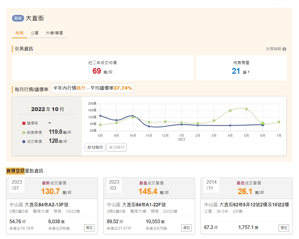Click the 大直街 road title
This screenshot has width=299, height=239.
click(35, 18)
